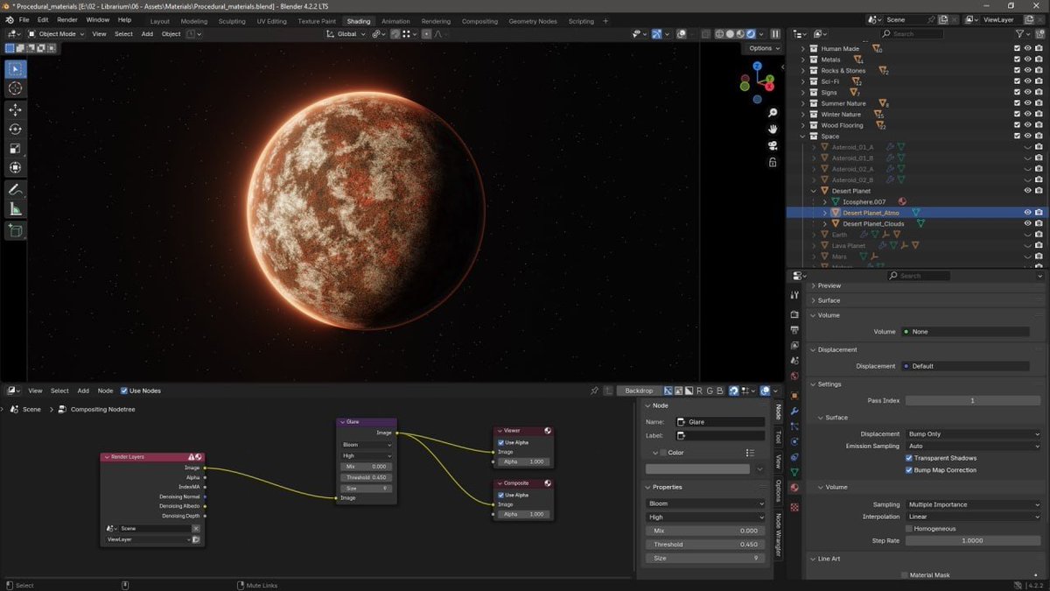Change the Sampling dropdown from Multiple Importance

(x=974, y=503)
